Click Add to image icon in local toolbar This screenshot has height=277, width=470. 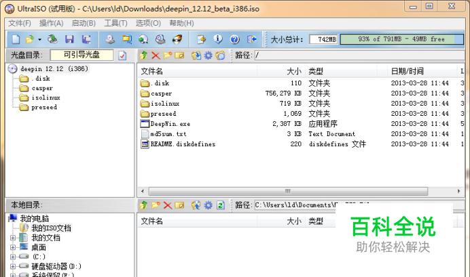[x=196, y=205]
